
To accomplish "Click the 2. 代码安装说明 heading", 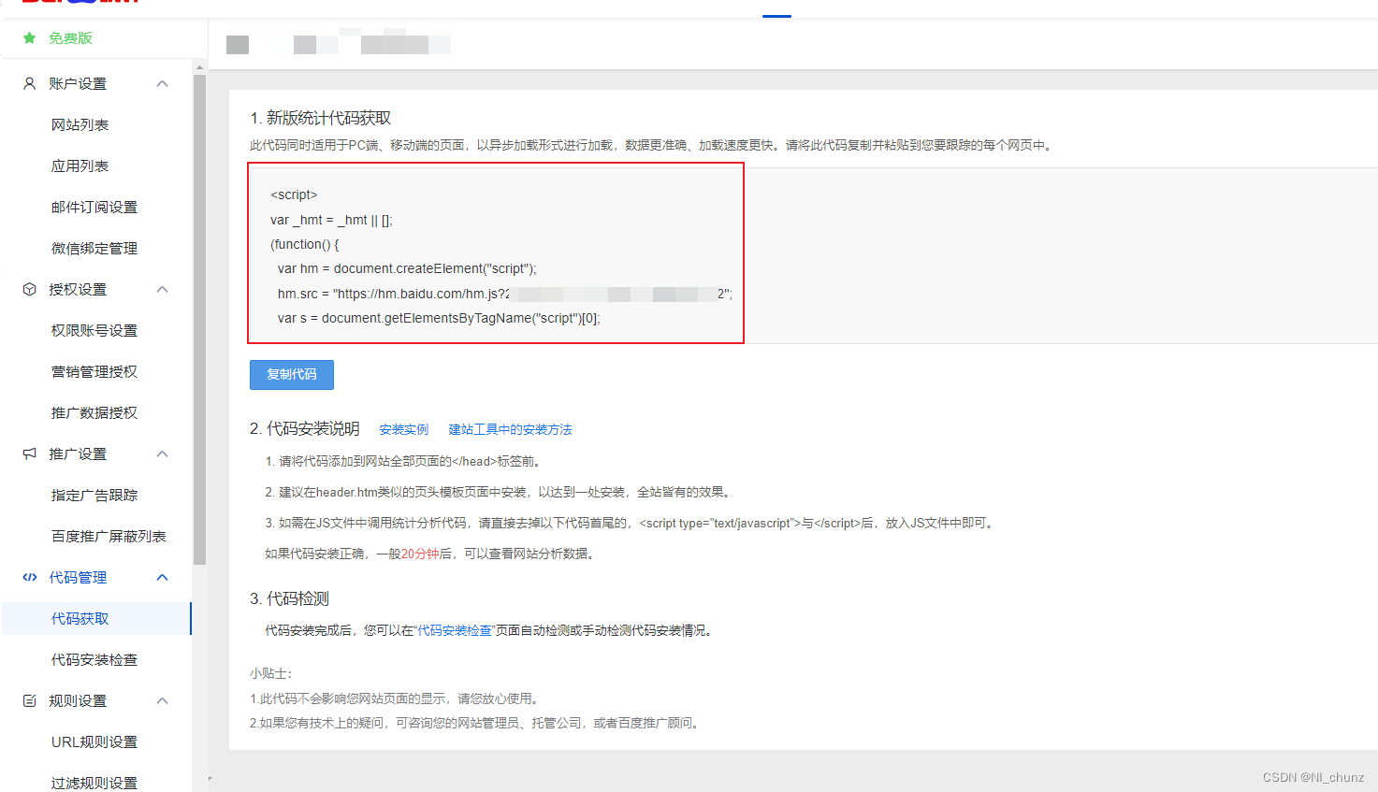I will pos(305,428).
